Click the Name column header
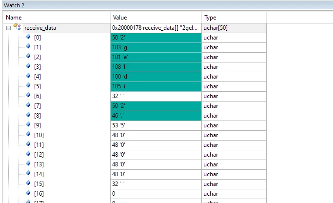Image resolution: width=333 pixels, height=203 pixels. (14, 18)
